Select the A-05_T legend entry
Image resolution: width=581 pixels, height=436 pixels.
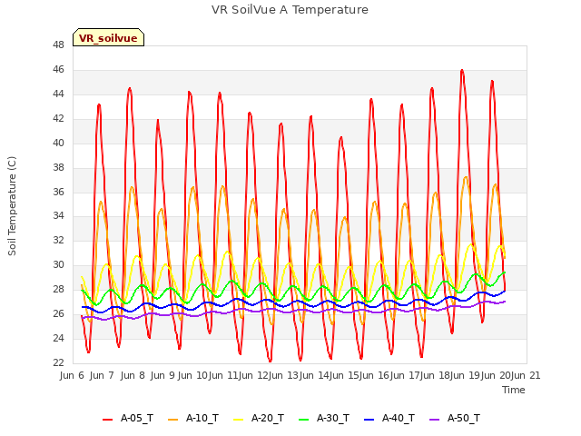pos(128,418)
